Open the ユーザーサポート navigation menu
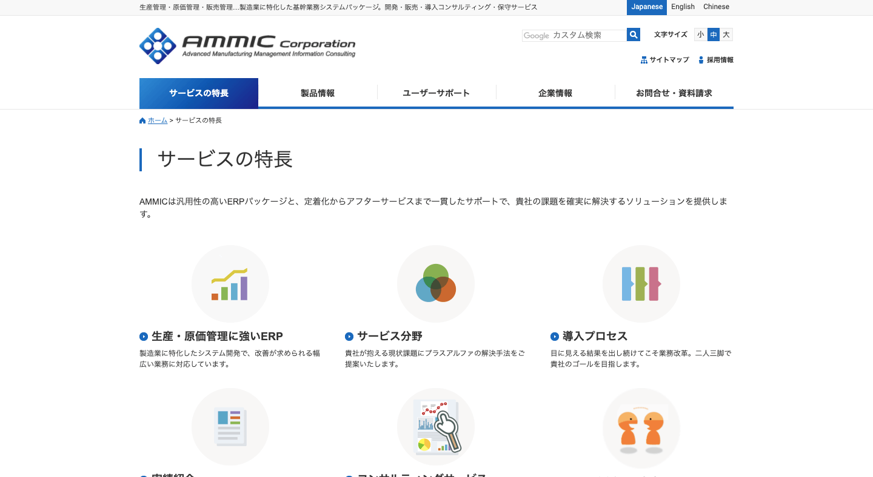Viewport: 873px width, 477px height. [x=436, y=93]
